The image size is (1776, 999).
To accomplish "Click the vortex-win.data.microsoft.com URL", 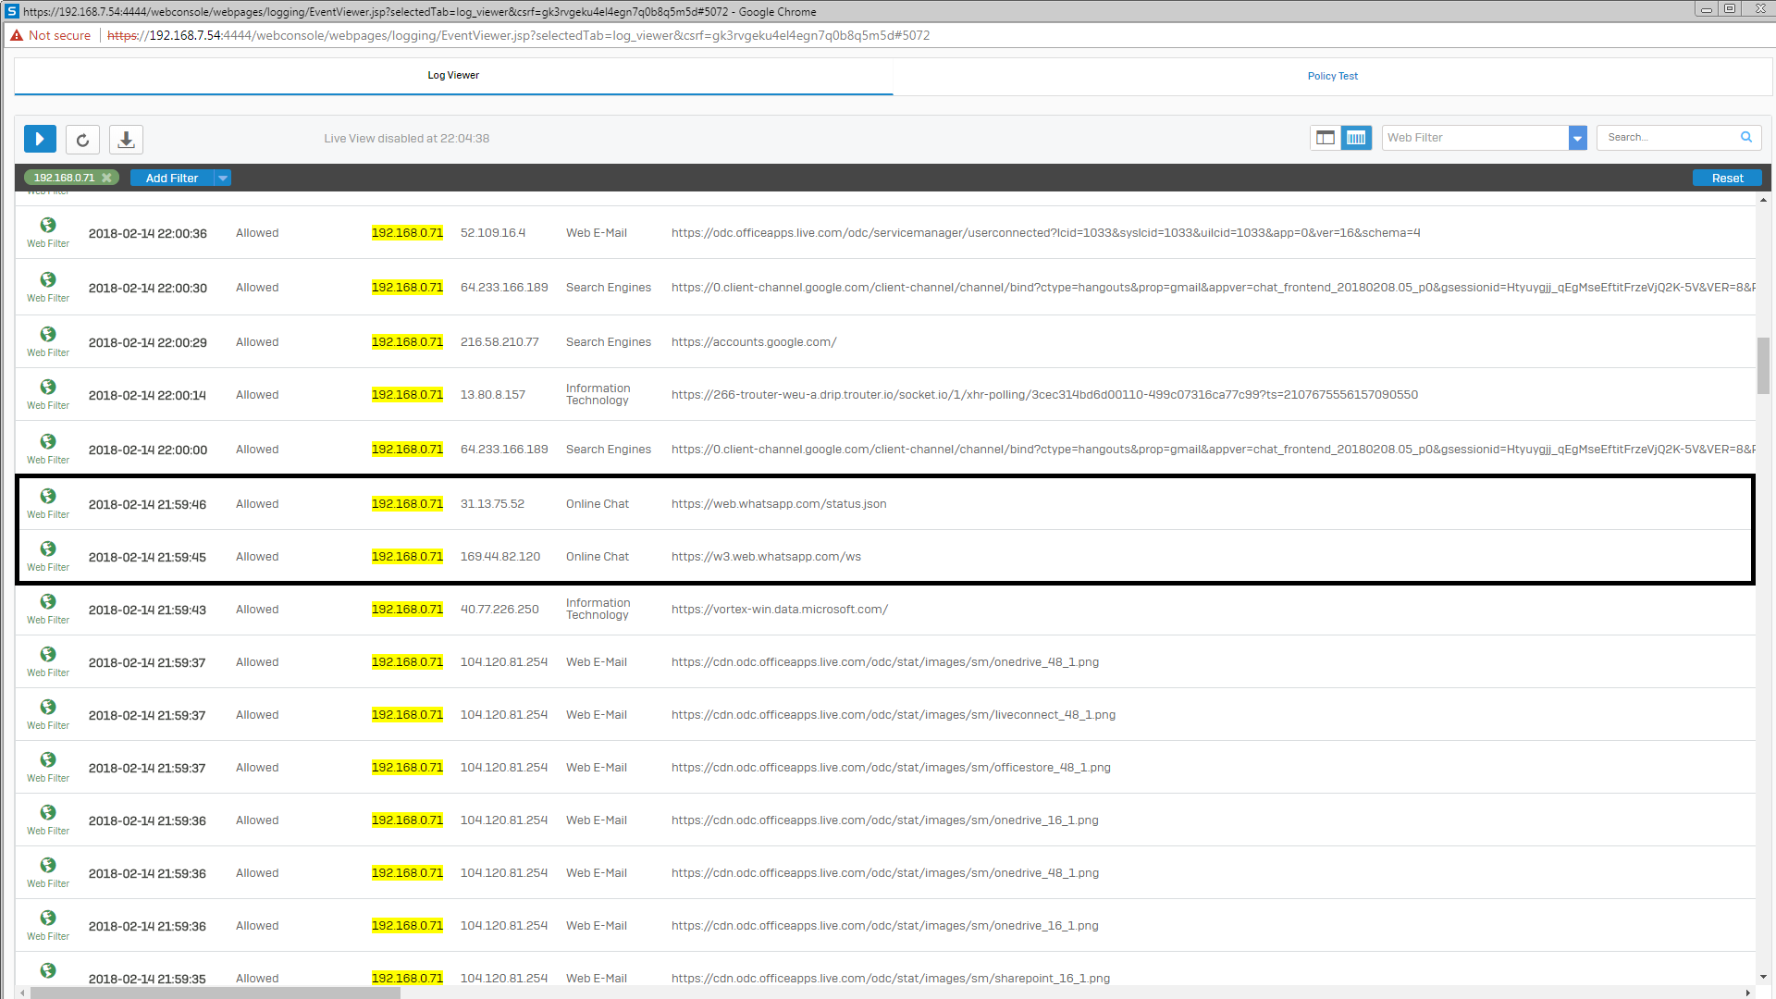I will click(780, 610).
